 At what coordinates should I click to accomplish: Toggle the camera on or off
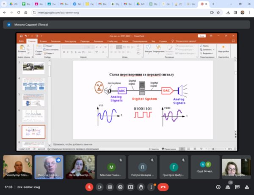pos(100,187)
